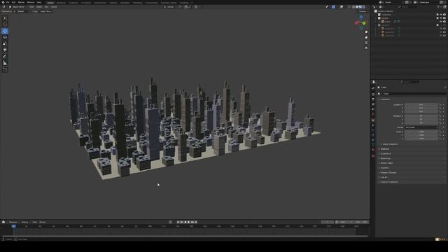This screenshot has width=448, height=252.
Task: Click the green Y axis gizmo
Action: coord(364,23)
